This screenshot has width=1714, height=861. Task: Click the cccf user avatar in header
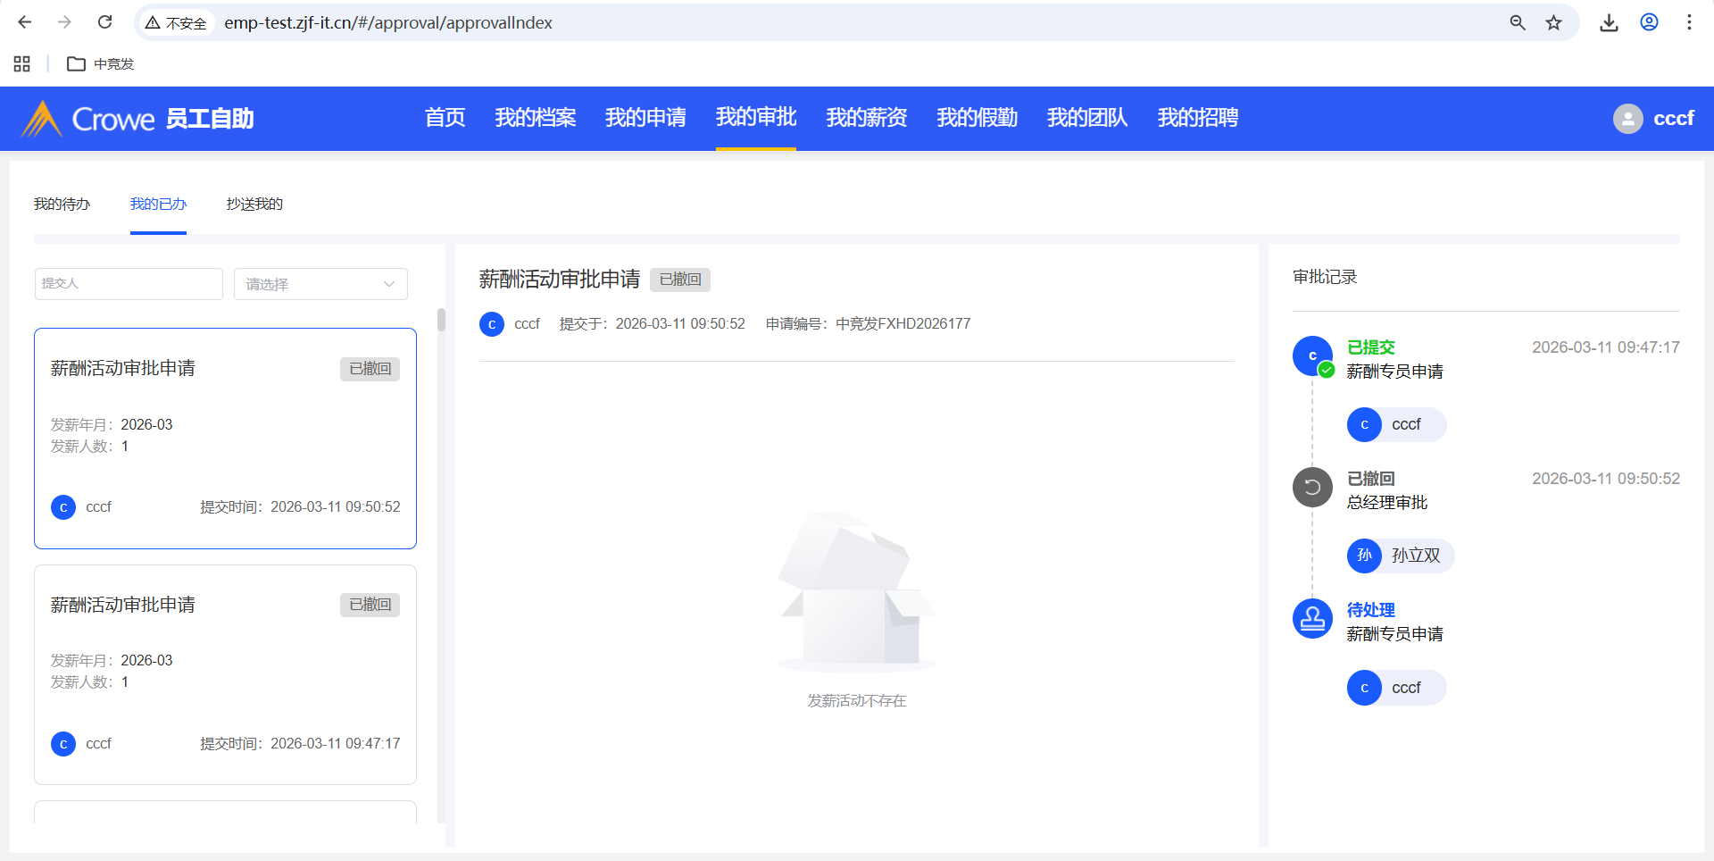pos(1627,118)
